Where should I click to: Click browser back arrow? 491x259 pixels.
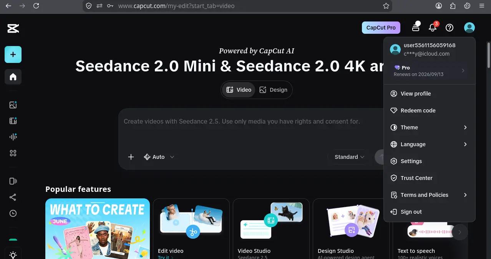coord(8,6)
